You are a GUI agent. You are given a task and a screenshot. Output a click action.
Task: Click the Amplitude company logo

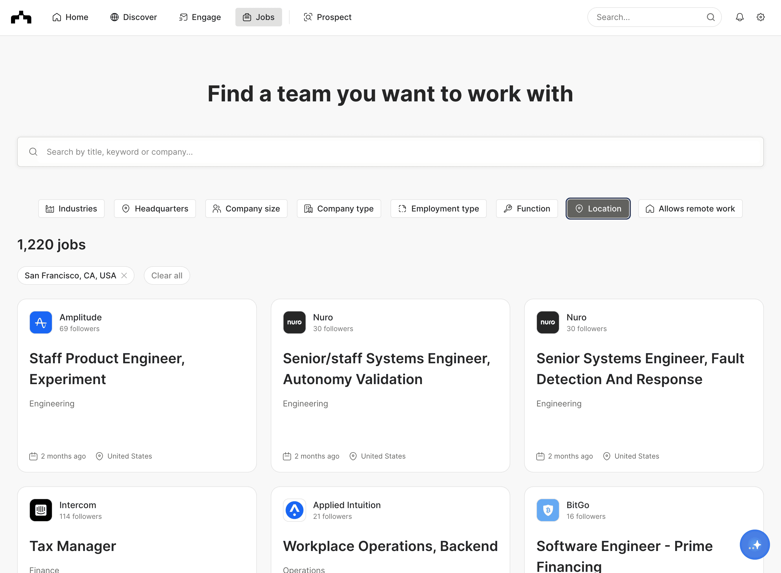pos(41,322)
